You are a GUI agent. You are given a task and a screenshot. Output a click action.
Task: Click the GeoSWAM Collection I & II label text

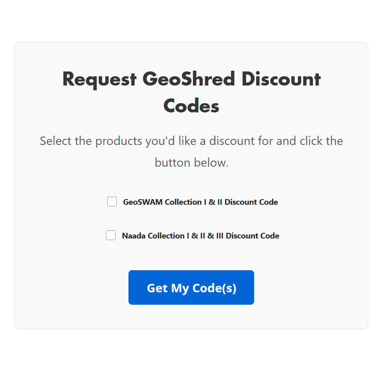(200, 202)
